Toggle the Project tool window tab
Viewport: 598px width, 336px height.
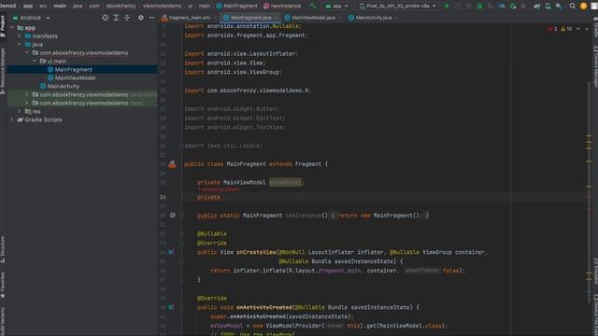point(3,26)
